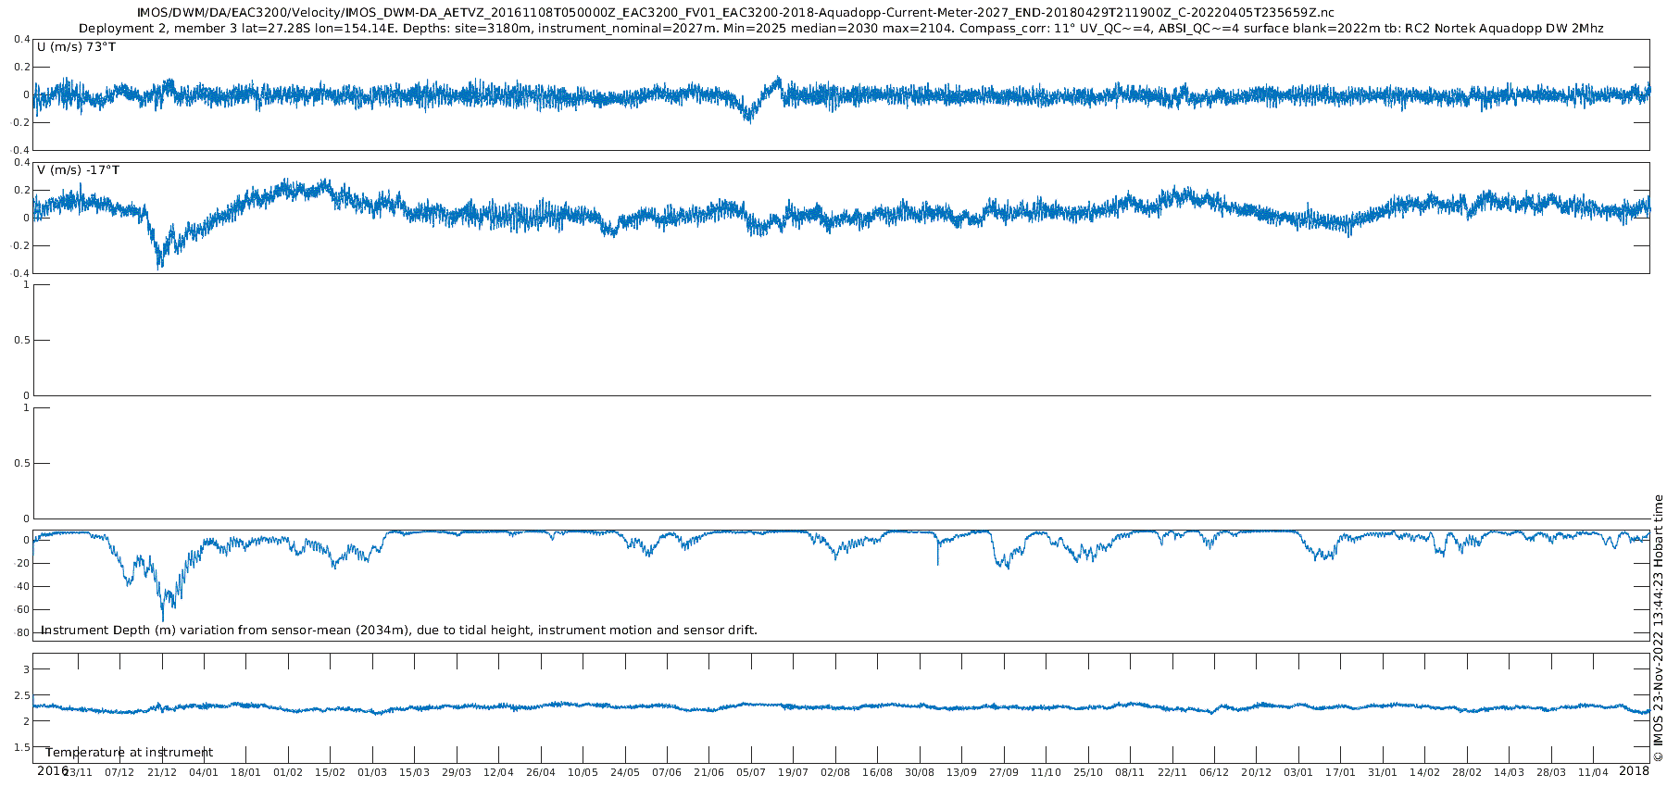Select the 01/02 date tick label
1667x787 pixels.
(x=288, y=773)
